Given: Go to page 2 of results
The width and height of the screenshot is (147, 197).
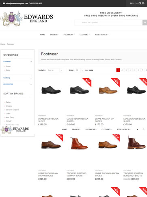Looking at the screenshot, I should (x=122, y=70).
